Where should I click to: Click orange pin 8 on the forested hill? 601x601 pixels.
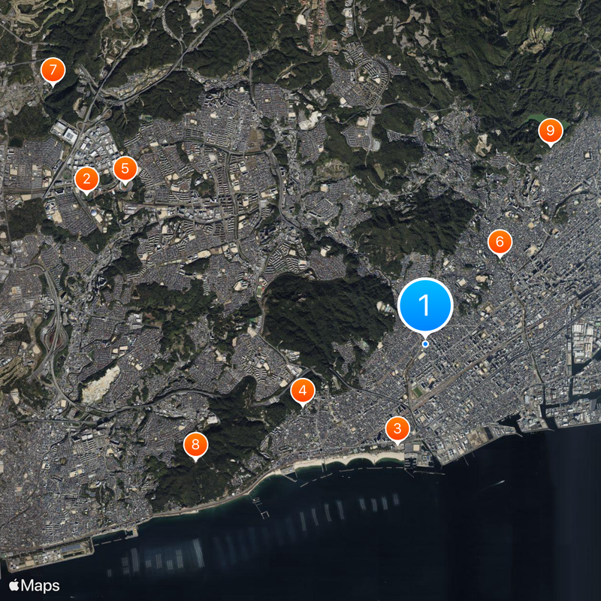click(x=195, y=445)
